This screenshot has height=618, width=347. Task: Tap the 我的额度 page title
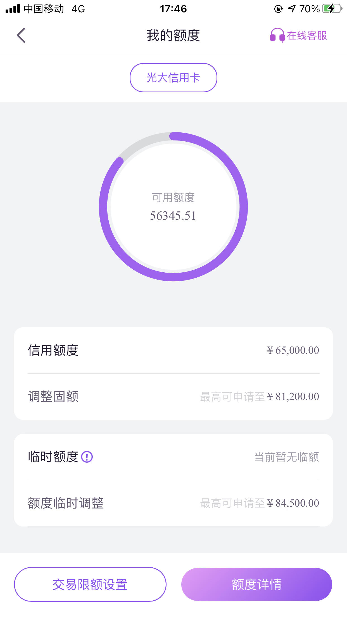pos(173,36)
